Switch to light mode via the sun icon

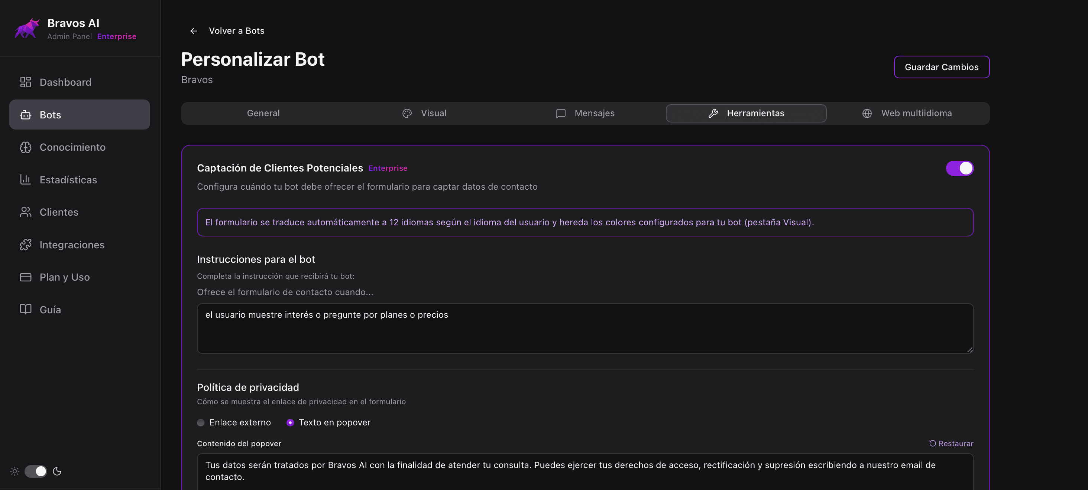[x=15, y=471]
